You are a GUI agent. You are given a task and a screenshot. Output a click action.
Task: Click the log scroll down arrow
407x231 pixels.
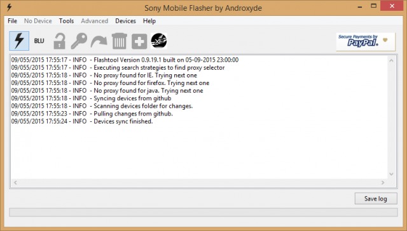click(392, 175)
